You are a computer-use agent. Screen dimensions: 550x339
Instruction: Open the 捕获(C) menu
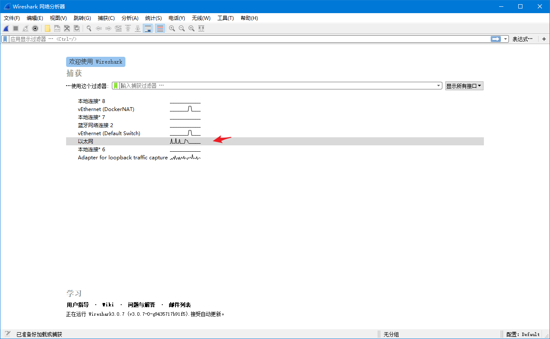[x=106, y=18]
